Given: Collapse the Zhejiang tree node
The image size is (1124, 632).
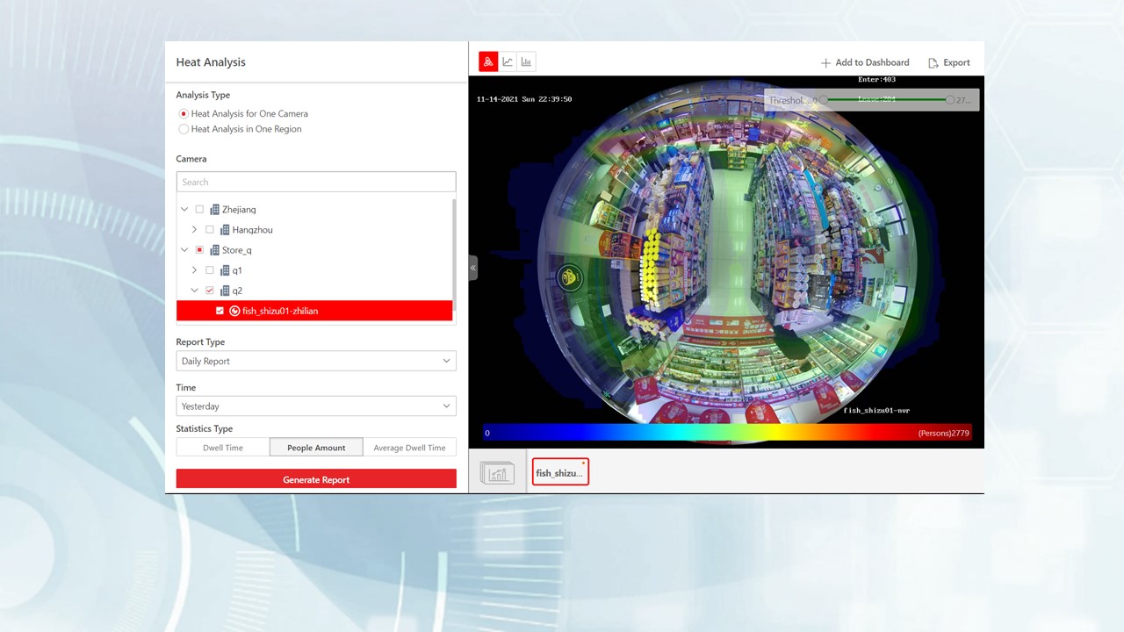Looking at the screenshot, I should point(184,210).
